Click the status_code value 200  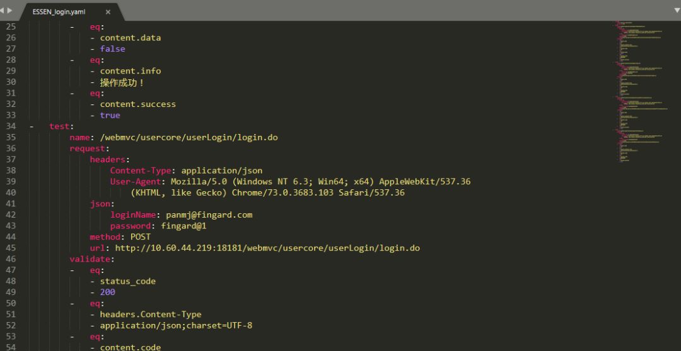click(x=107, y=292)
